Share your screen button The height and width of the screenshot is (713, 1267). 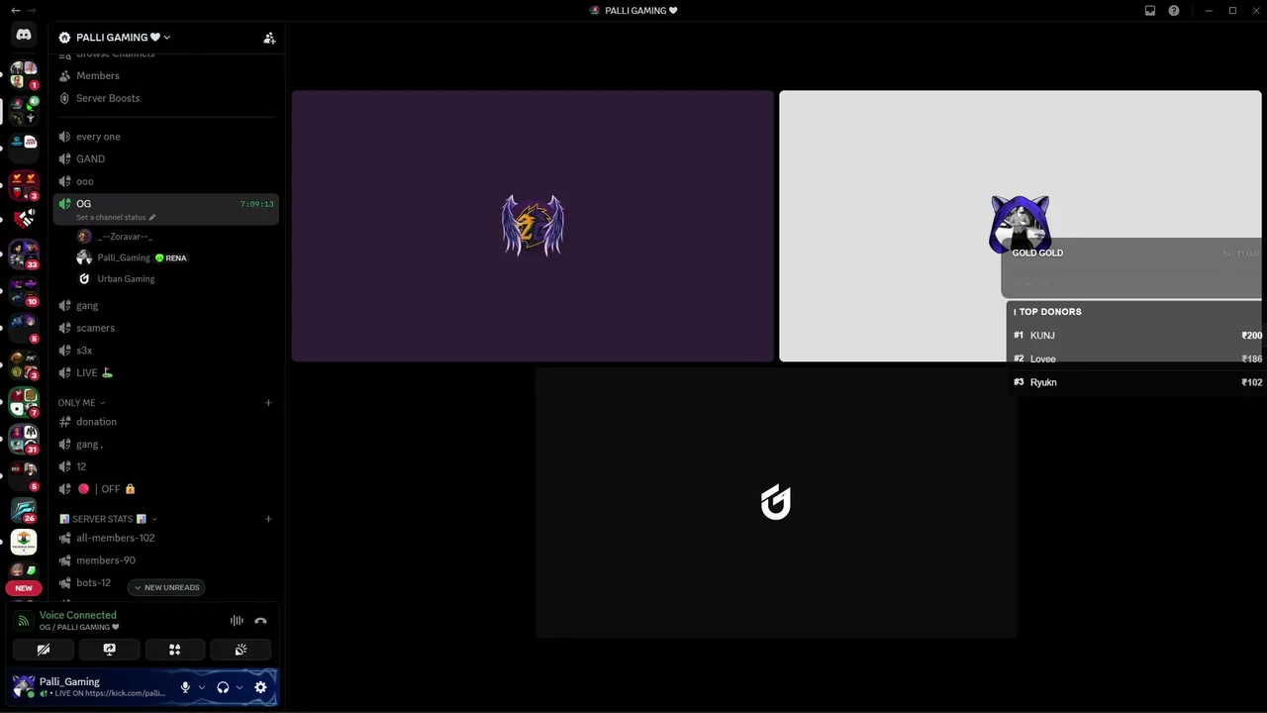coord(109,650)
